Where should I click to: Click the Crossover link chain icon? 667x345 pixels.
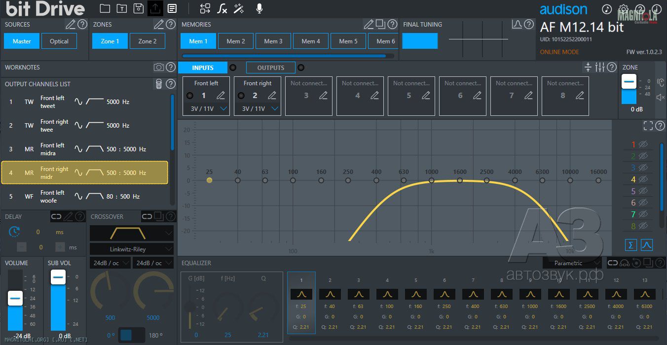coord(147,216)
